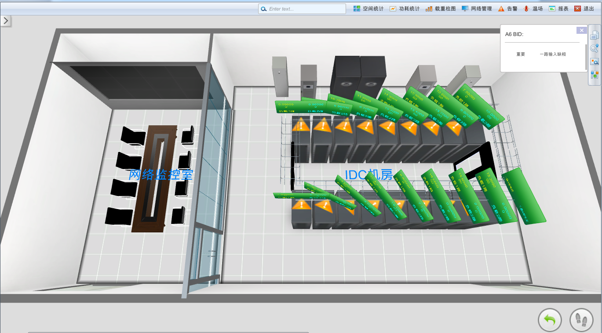Click the documents icon in right sidebar
Screen dimensions: 602x333
(595, 36)
